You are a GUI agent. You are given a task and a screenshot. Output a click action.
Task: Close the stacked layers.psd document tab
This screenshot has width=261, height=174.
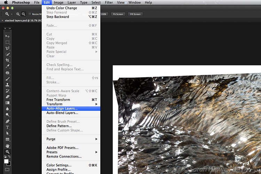2,21
